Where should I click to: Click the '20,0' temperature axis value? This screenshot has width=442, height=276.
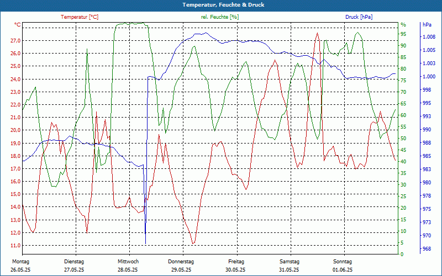pyautogui.click(x=15, y=130)
